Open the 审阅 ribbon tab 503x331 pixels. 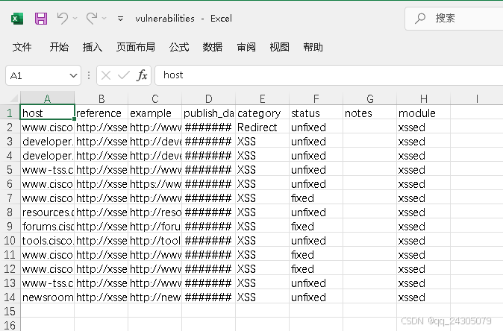(246, 47)
